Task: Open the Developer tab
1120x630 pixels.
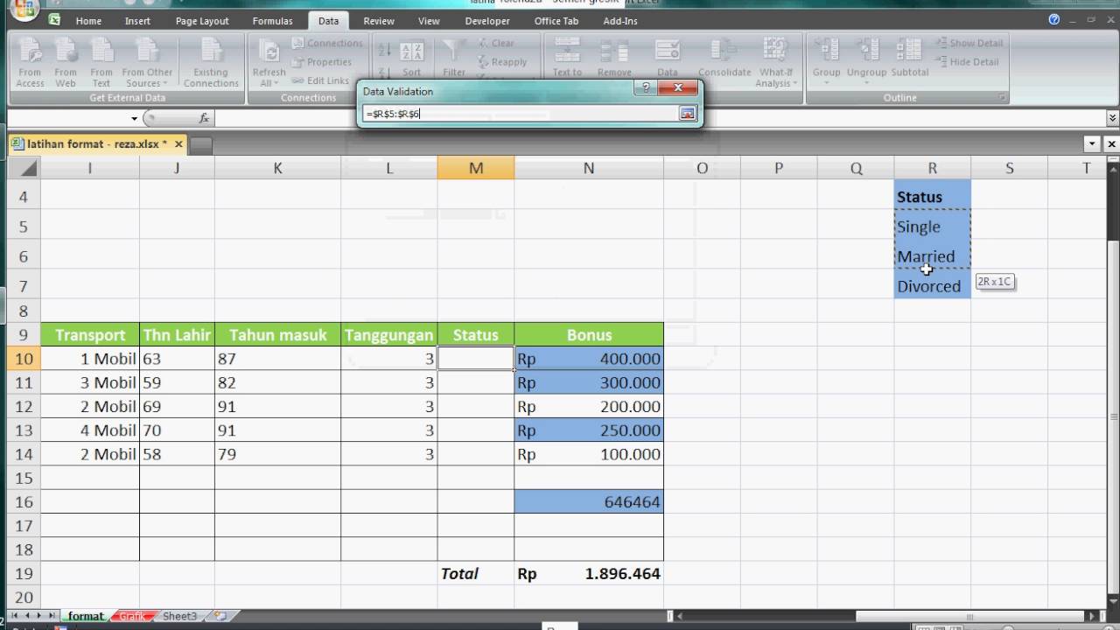Action: [487, 21]
